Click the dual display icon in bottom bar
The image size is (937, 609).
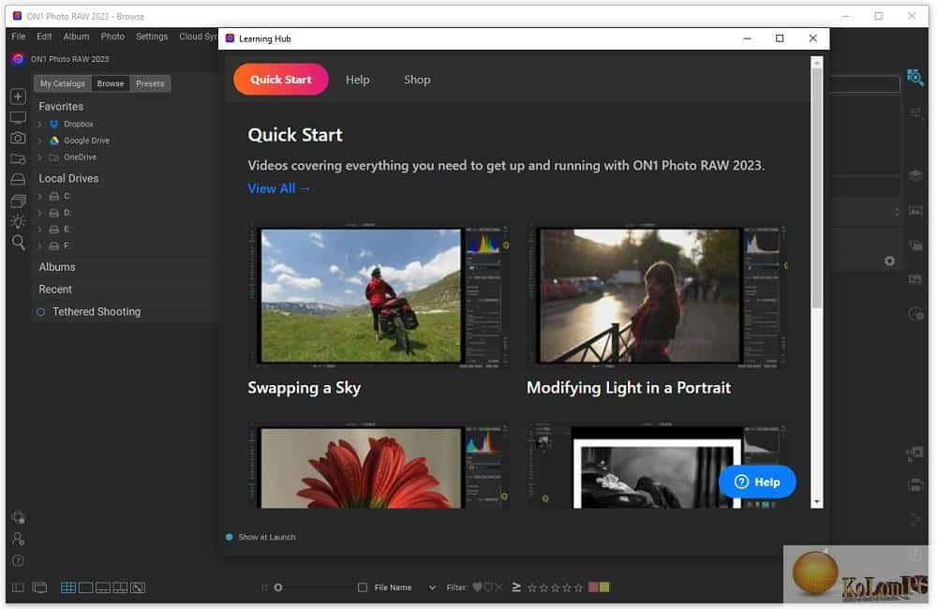pyautogui.click(x=39, y=587)
